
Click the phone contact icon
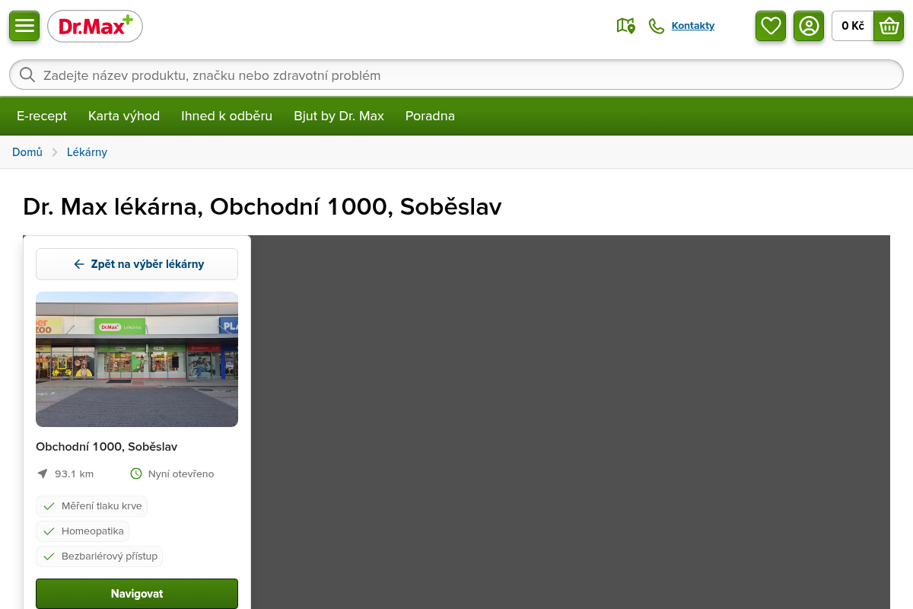[x=657, y=26]
